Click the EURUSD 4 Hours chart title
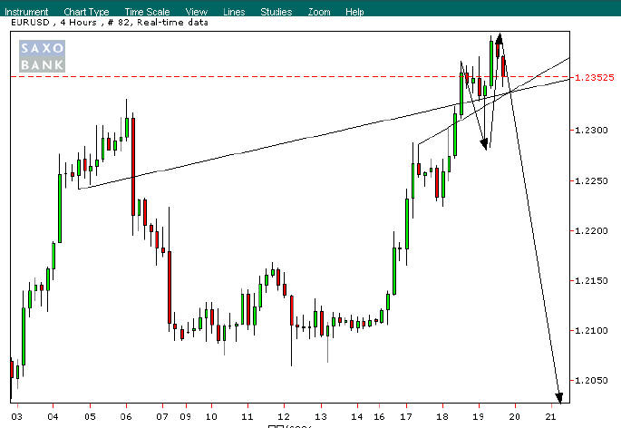 point(110,22)
